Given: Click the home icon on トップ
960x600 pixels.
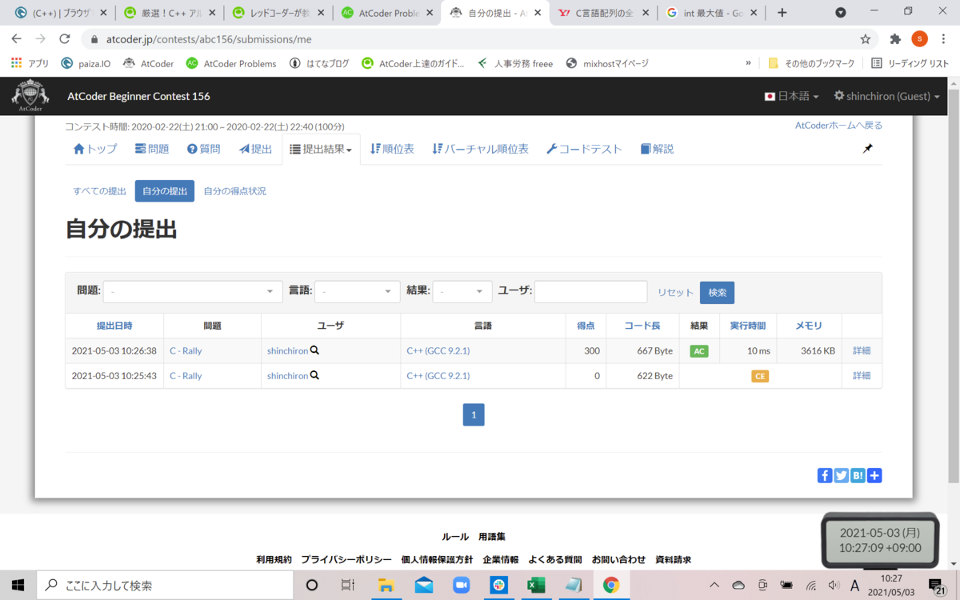Looking at the screenshot, I should 81,148.
